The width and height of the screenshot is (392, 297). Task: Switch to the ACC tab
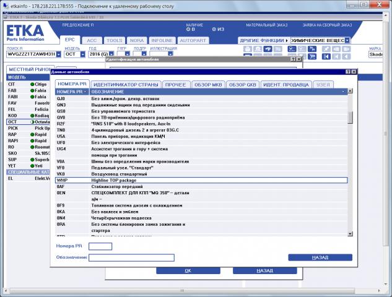[92, 40]
